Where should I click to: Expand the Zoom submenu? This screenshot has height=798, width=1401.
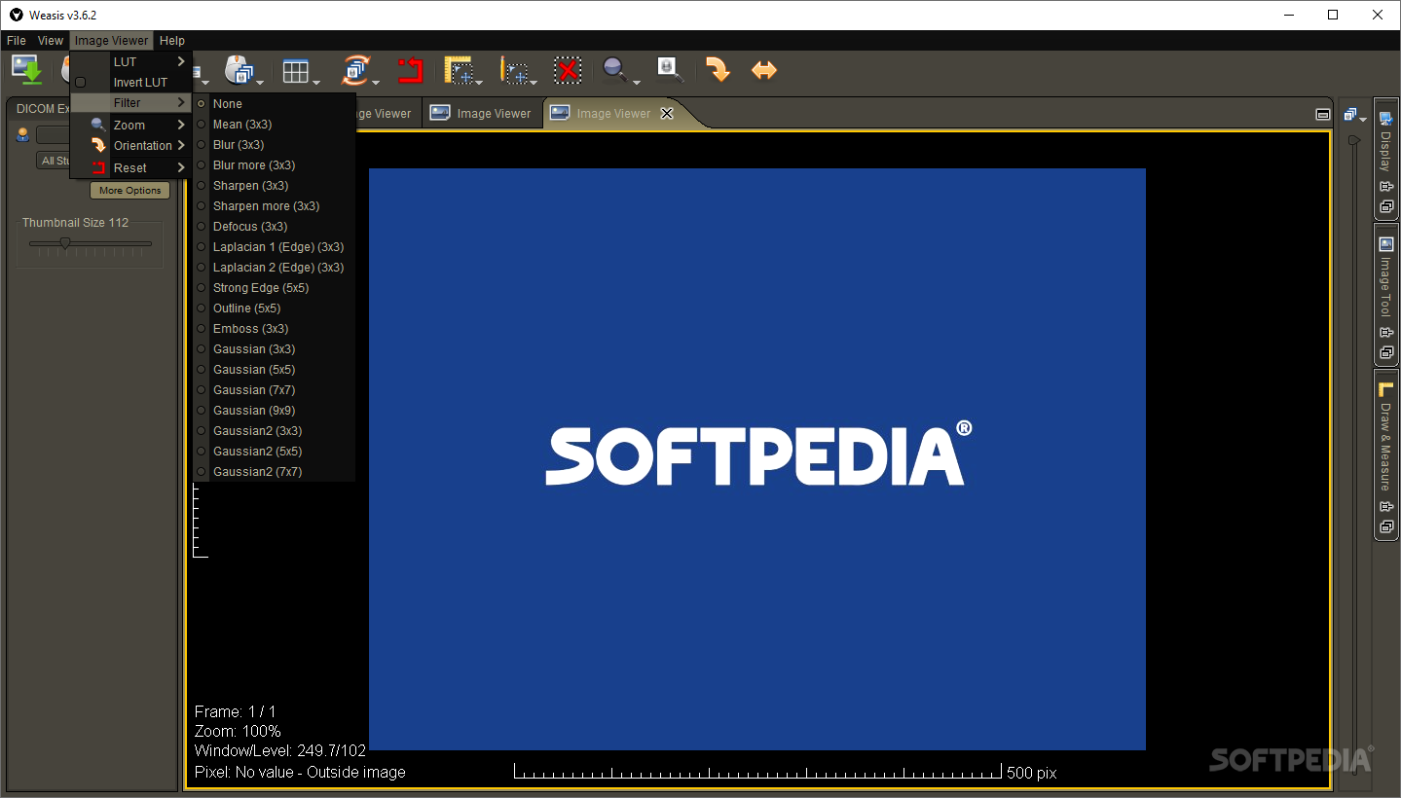click(131, 125)
